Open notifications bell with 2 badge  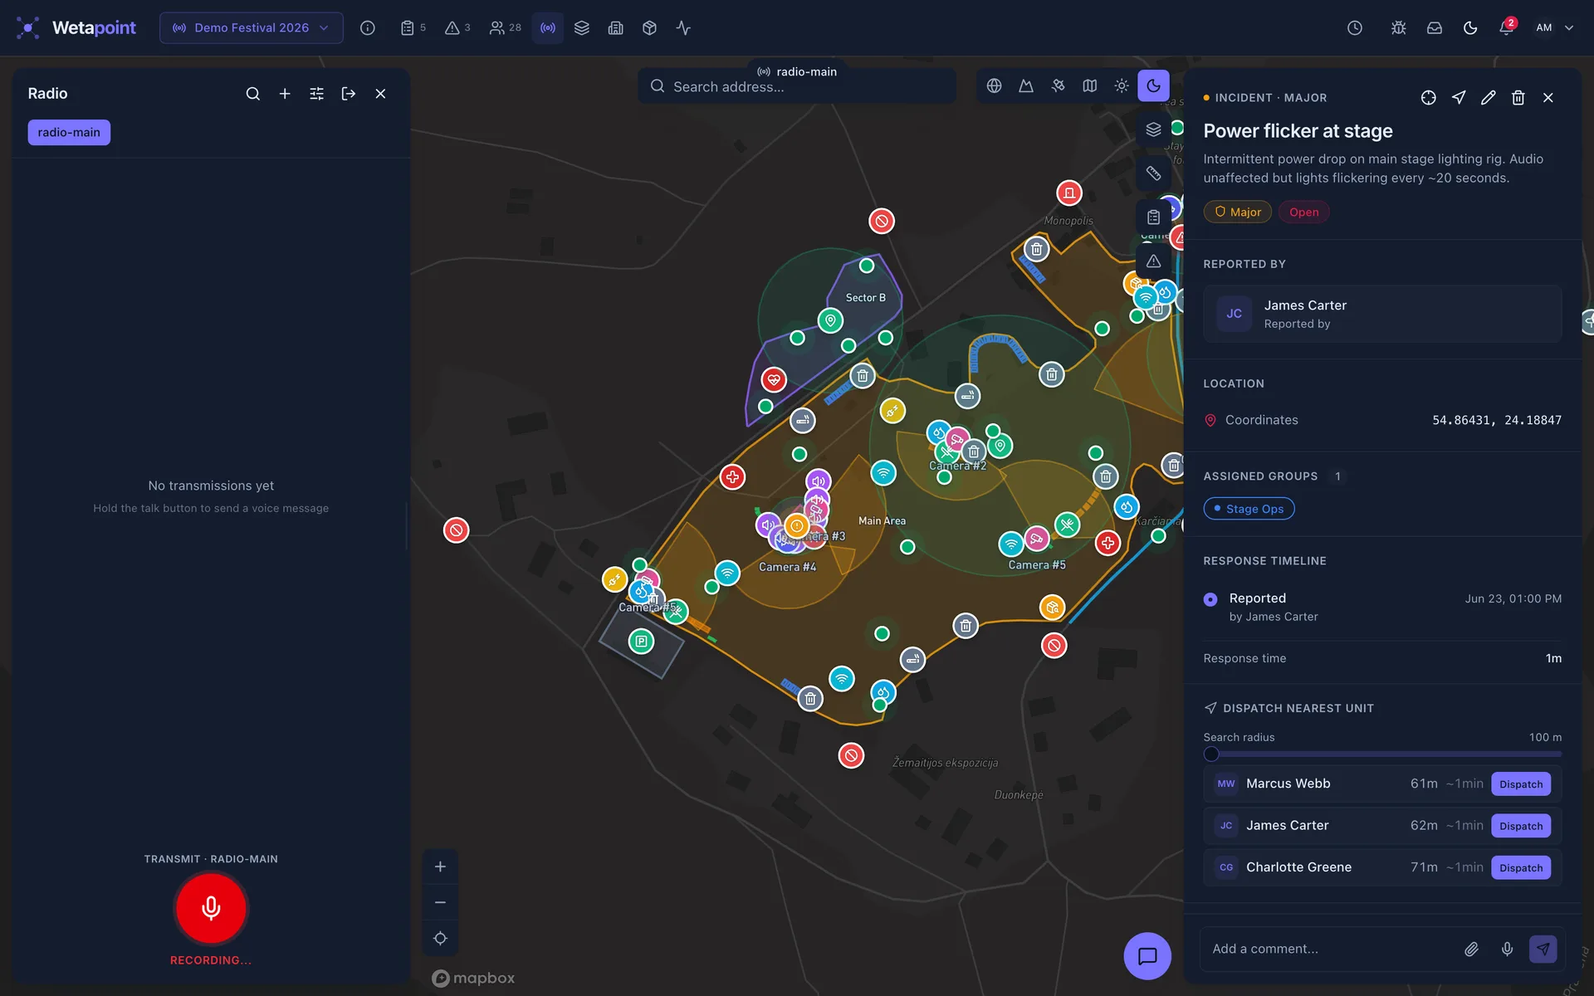pos(1506,28)
